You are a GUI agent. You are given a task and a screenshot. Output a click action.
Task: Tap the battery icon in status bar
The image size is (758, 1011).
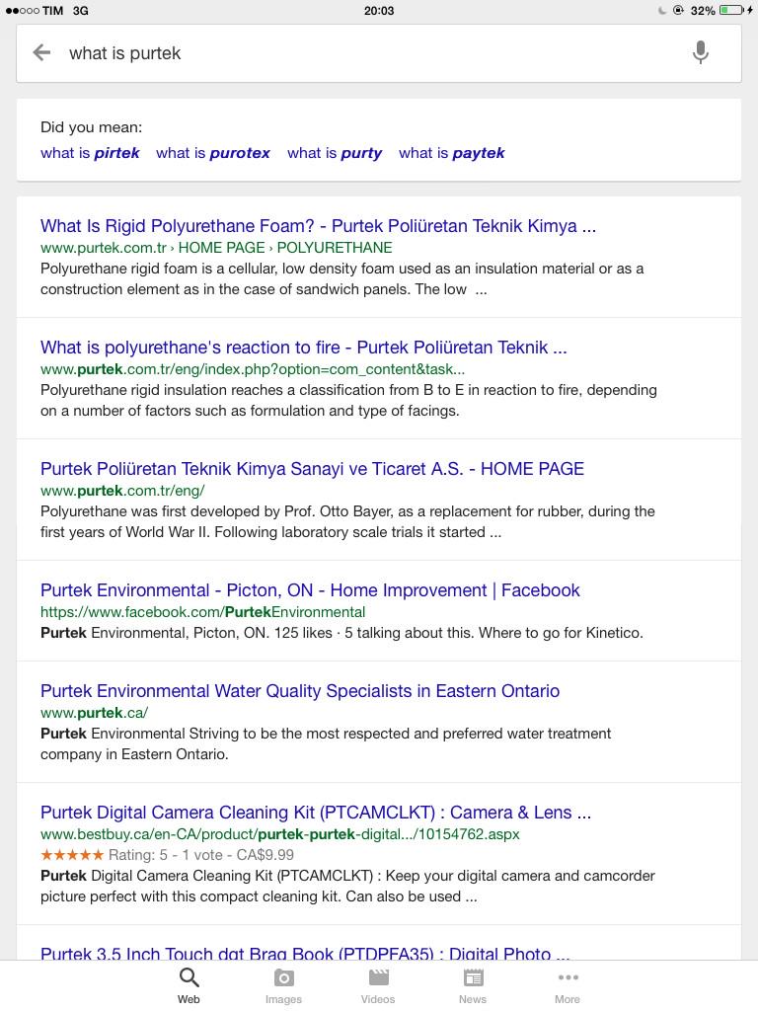tap(731, 10)
